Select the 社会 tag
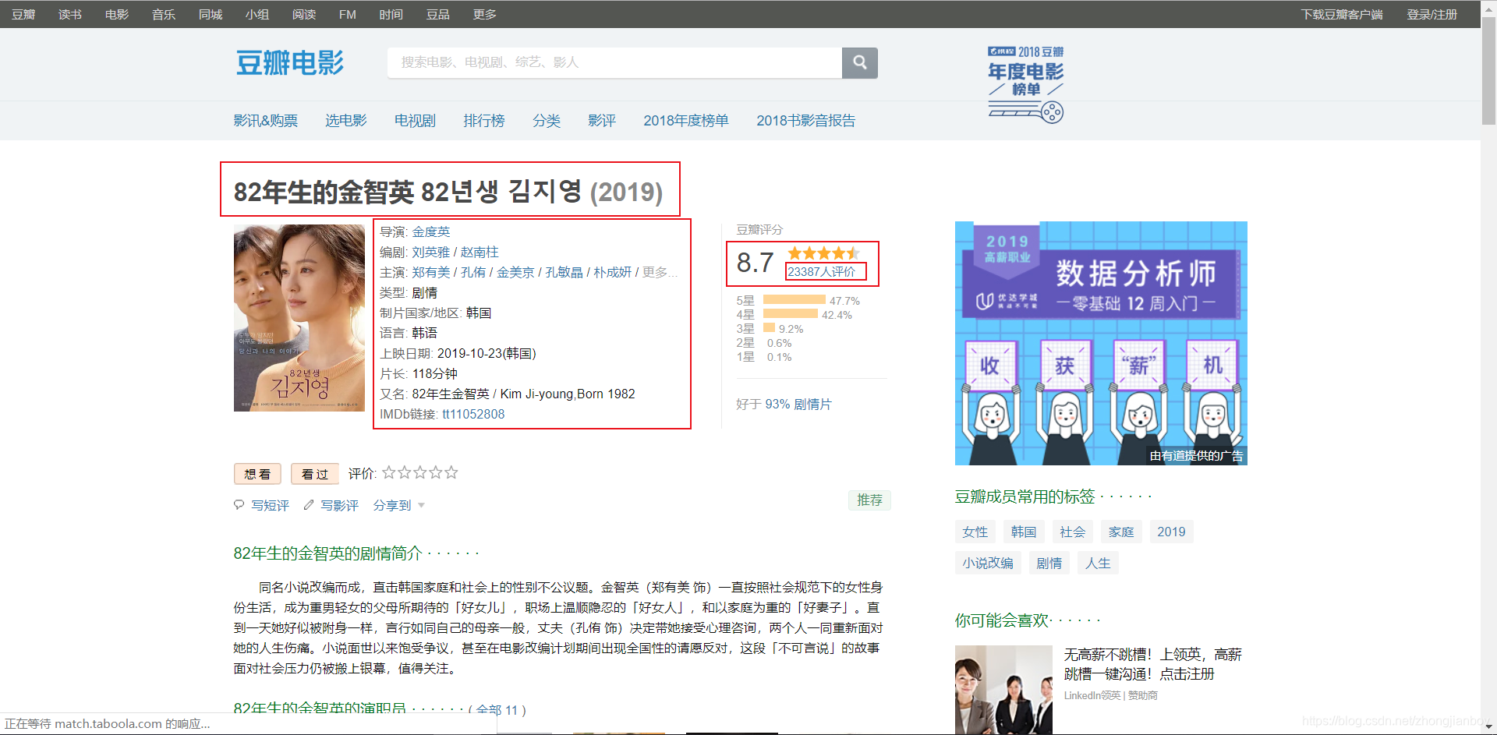Image resolution: width=1497 pixels, height=735 pixels. pyautogui.click(x=1073, y=532)
